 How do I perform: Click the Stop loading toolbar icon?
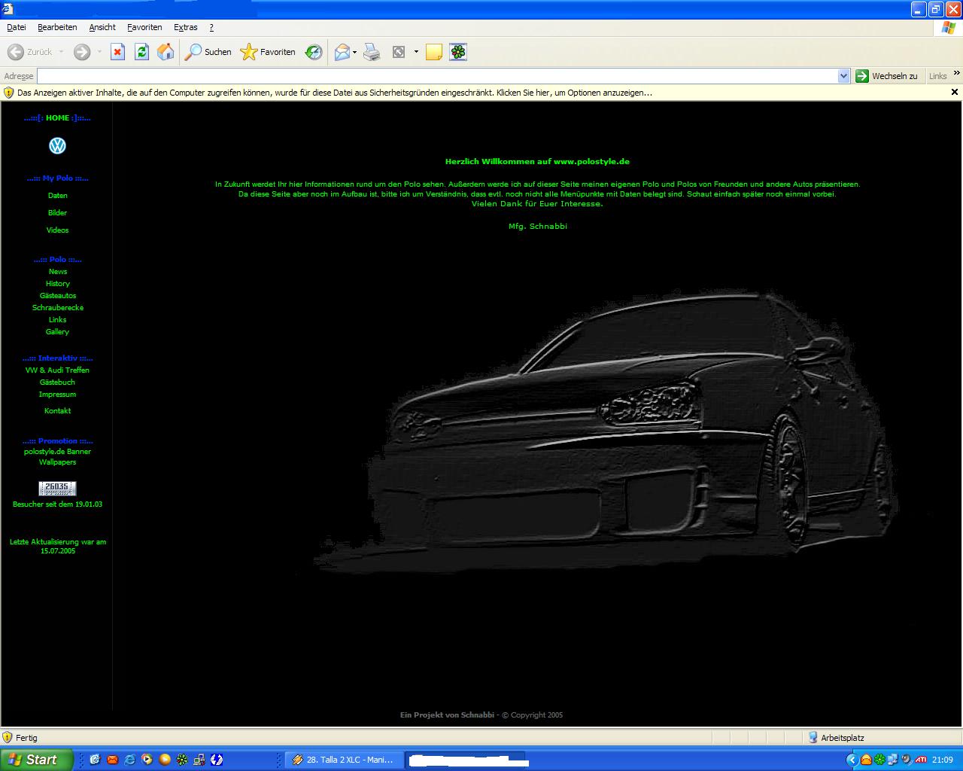(117, 52)
